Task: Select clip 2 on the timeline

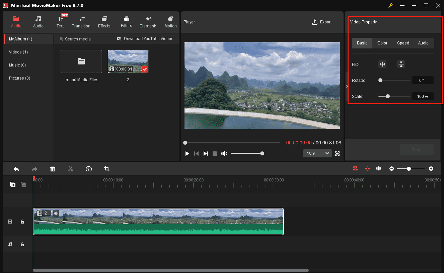Action: [x=158, y=222]
